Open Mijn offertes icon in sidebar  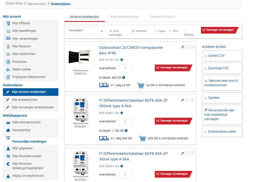click(8, 23)
